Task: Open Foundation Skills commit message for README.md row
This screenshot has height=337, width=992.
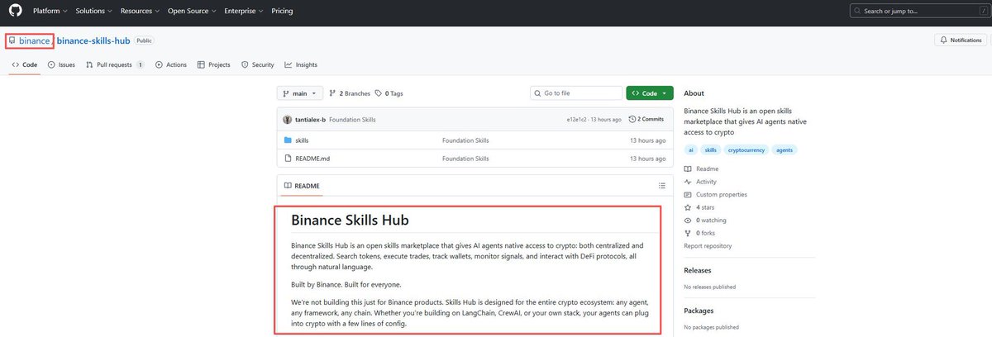Action: point(465,159)
